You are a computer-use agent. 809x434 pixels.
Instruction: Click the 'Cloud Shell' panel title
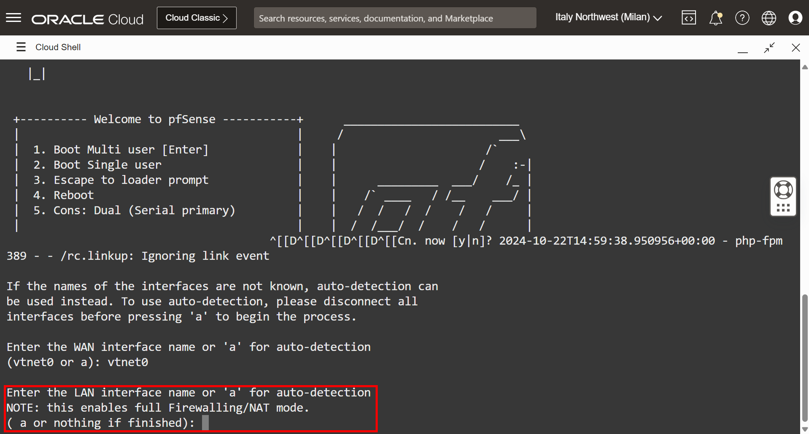58,47
